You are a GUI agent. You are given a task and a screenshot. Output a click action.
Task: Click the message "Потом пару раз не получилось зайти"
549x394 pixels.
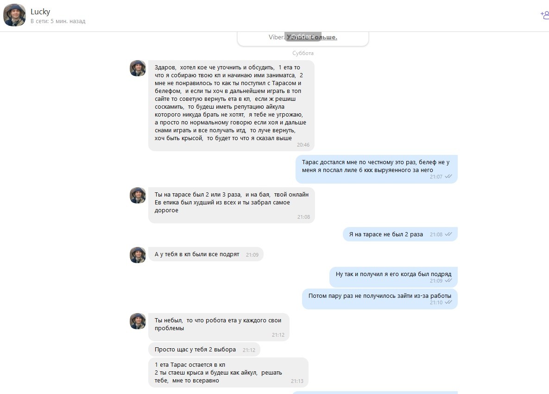click(379, 295)
